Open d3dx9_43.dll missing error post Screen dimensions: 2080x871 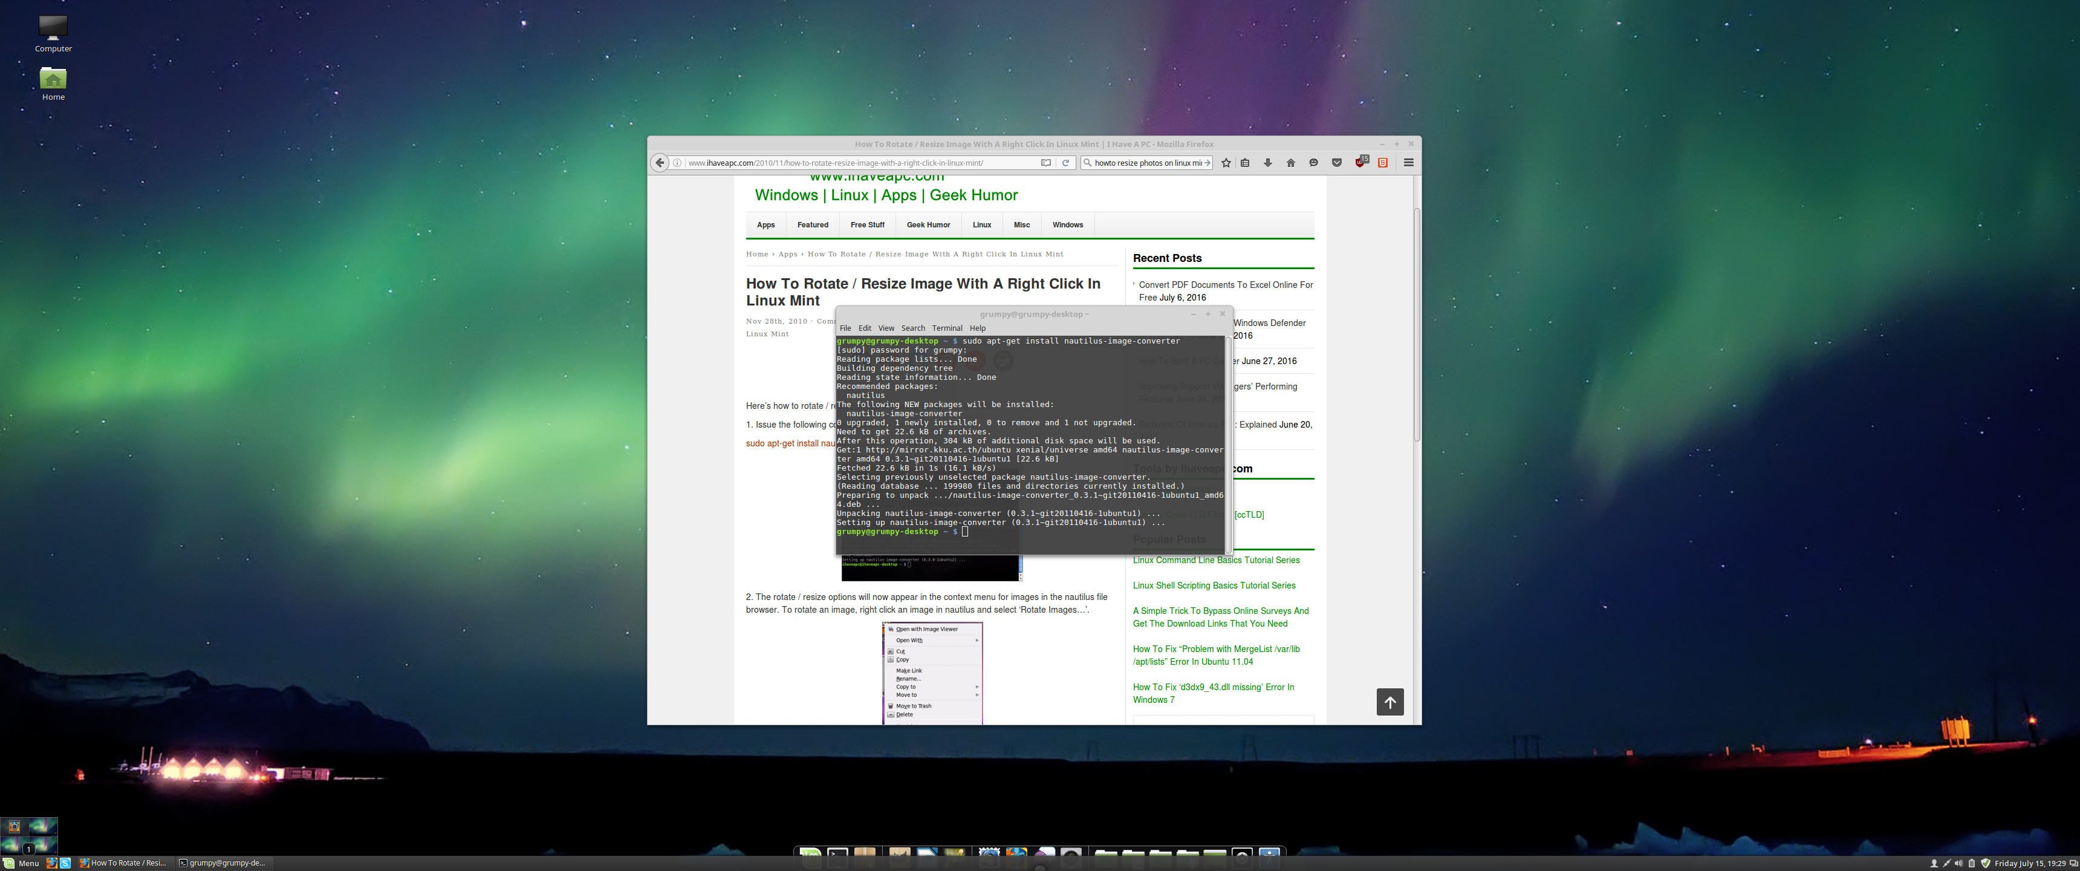pyautogui.click(x=1213, y=693)
